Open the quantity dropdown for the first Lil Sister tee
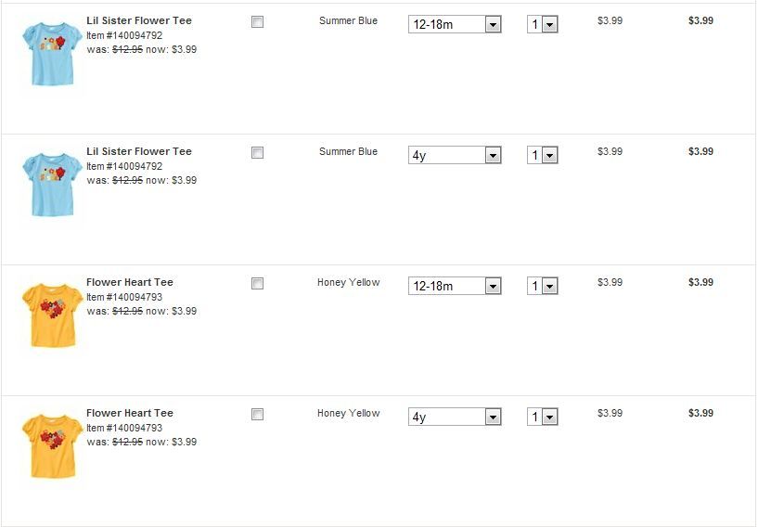758x527 pixels. 543,25
